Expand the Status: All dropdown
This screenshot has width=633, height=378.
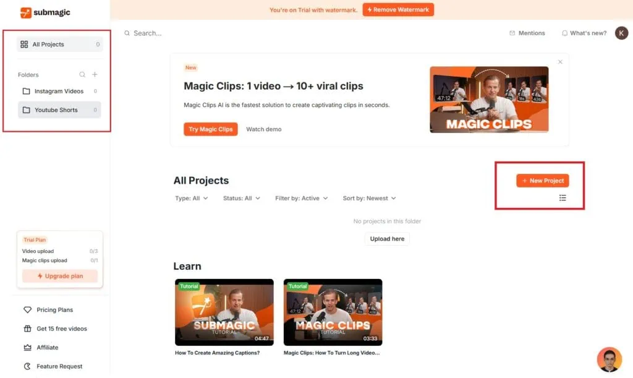pos(242,199)
